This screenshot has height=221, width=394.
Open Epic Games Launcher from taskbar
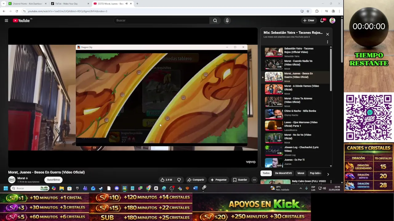pos(77,188)
